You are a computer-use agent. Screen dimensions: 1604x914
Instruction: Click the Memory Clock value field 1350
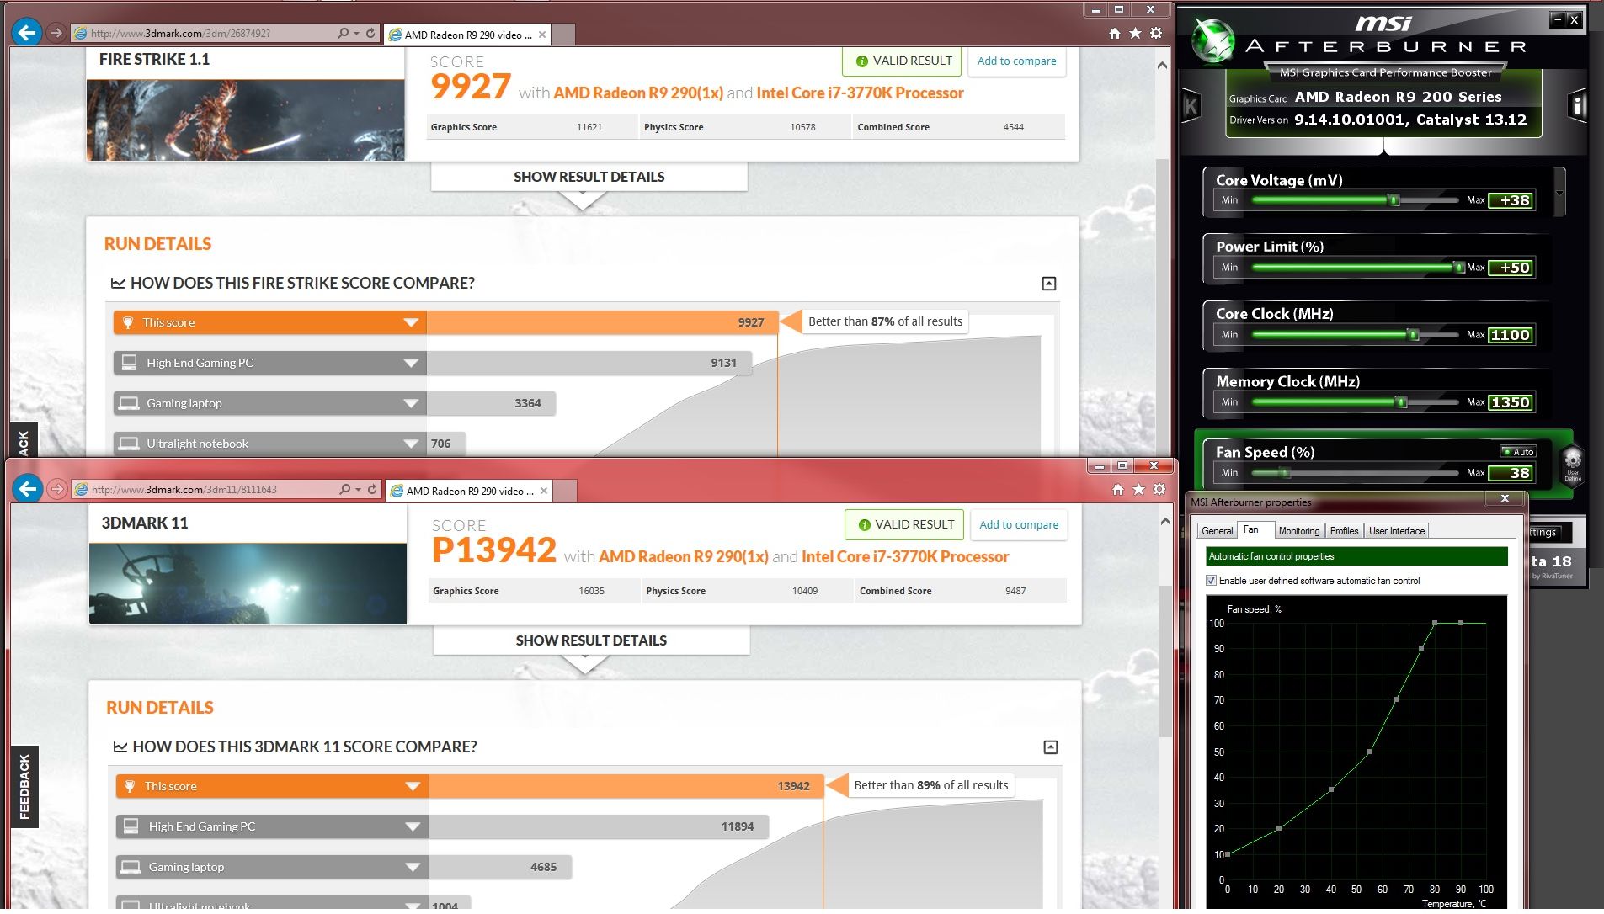(1510, 402)
